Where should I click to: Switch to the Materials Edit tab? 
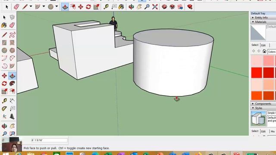click(x=263, y=45)
